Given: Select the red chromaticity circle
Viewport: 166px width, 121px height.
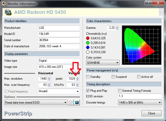Looking at the screenshot, I should click(88, 38).
